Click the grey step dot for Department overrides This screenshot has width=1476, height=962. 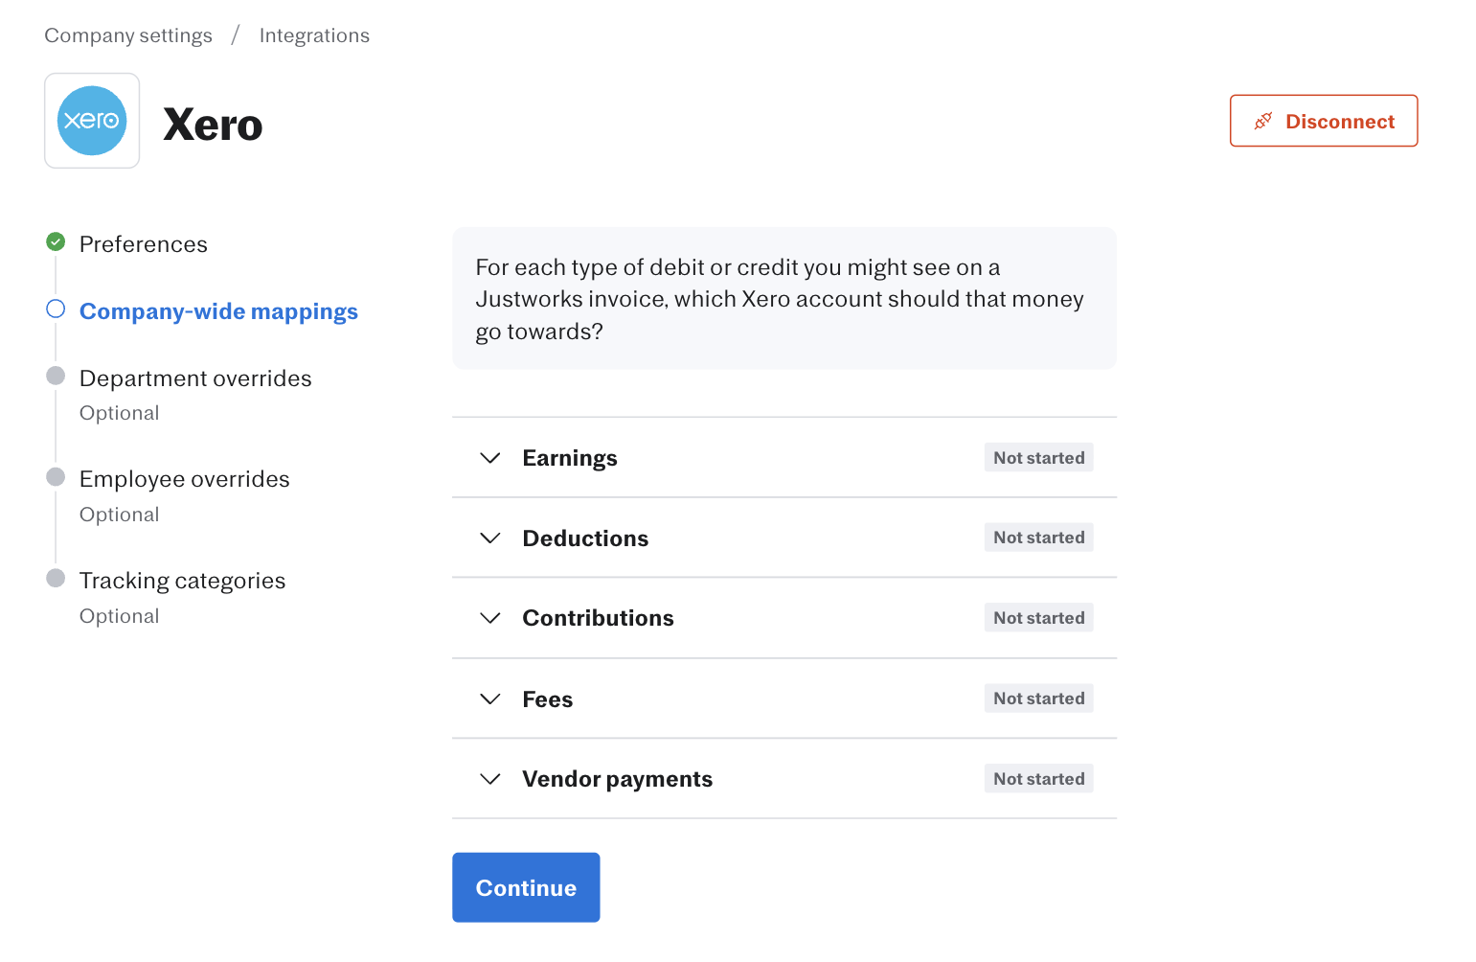(x=56, y=376)
